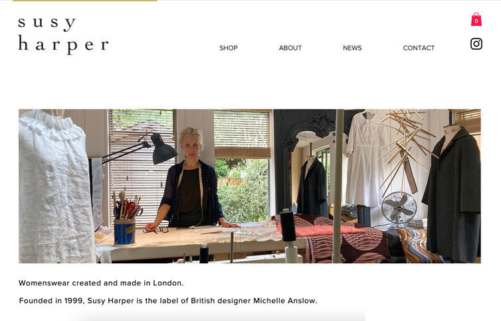Select the grey coat on right mannequin
Image resolution: width=501 pixels, height=321 pixels.
tap(452, 194)
